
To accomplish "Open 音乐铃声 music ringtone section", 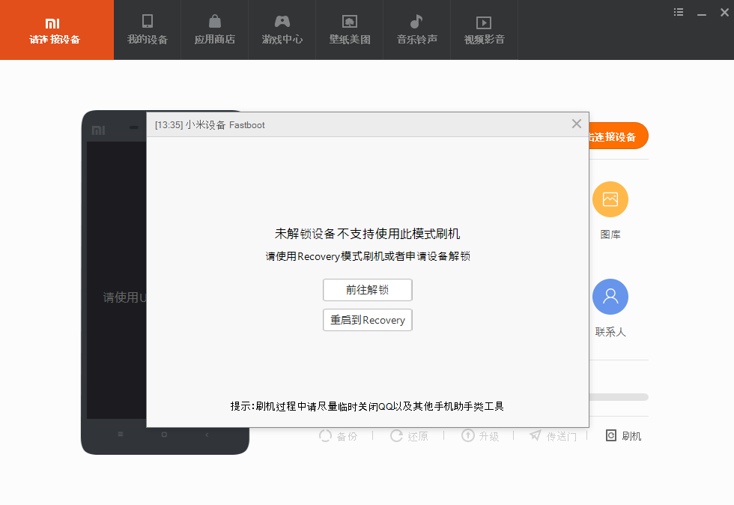I will [416, 30].
